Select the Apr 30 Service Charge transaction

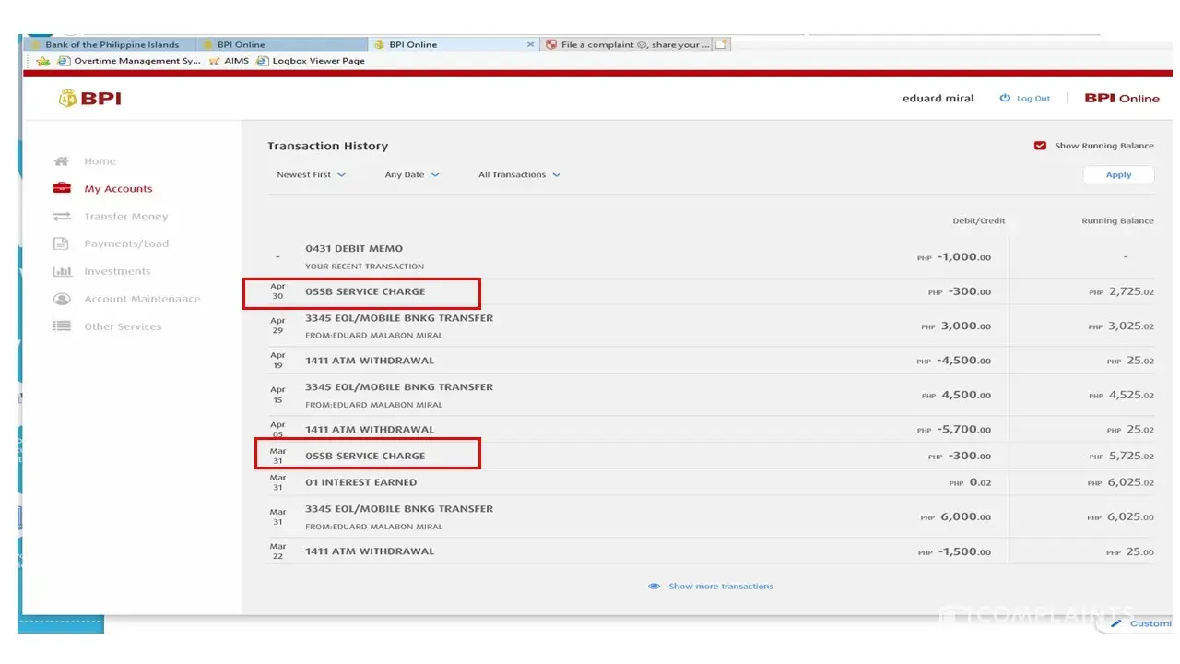pos(365,292)
